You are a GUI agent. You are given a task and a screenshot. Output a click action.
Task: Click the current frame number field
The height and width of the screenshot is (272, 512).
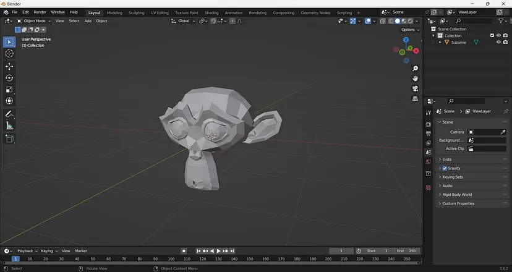click(341, 251)
